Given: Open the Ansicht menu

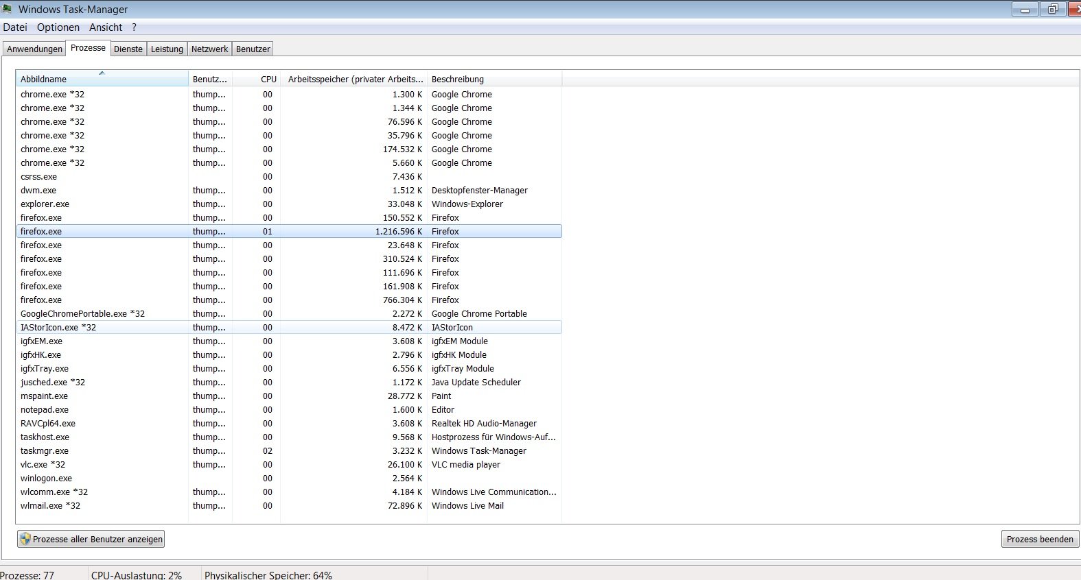Looking at the screenshot, I should pyautogui.click(x=106, y=27).
